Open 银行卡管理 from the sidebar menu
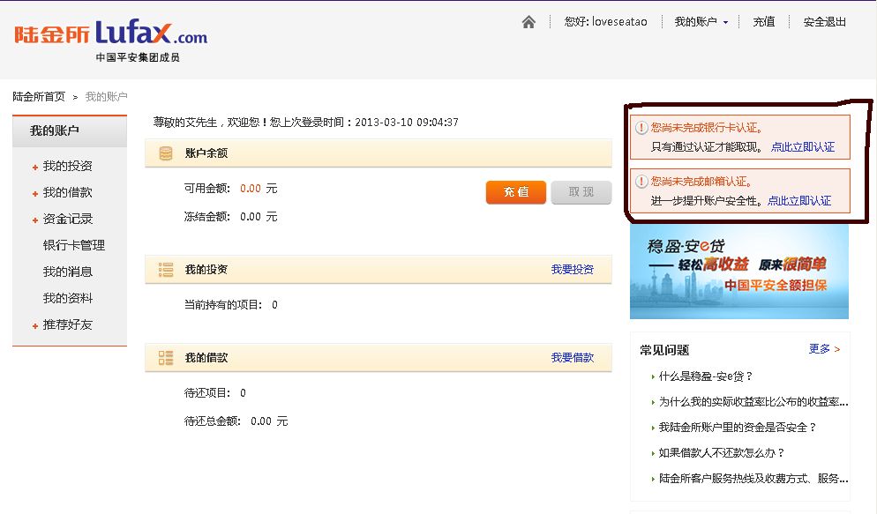The image size is (877, 514). [x=74, y=246]
